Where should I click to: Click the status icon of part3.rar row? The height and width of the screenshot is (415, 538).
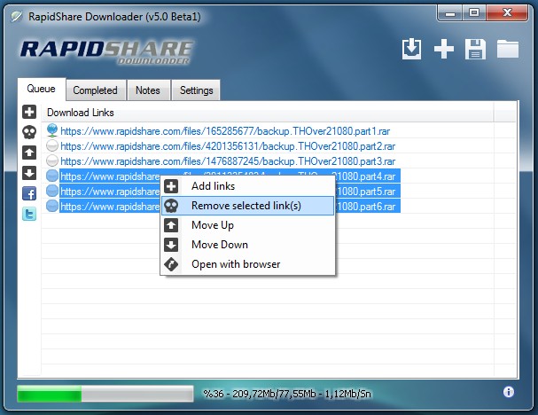[52, 161]
